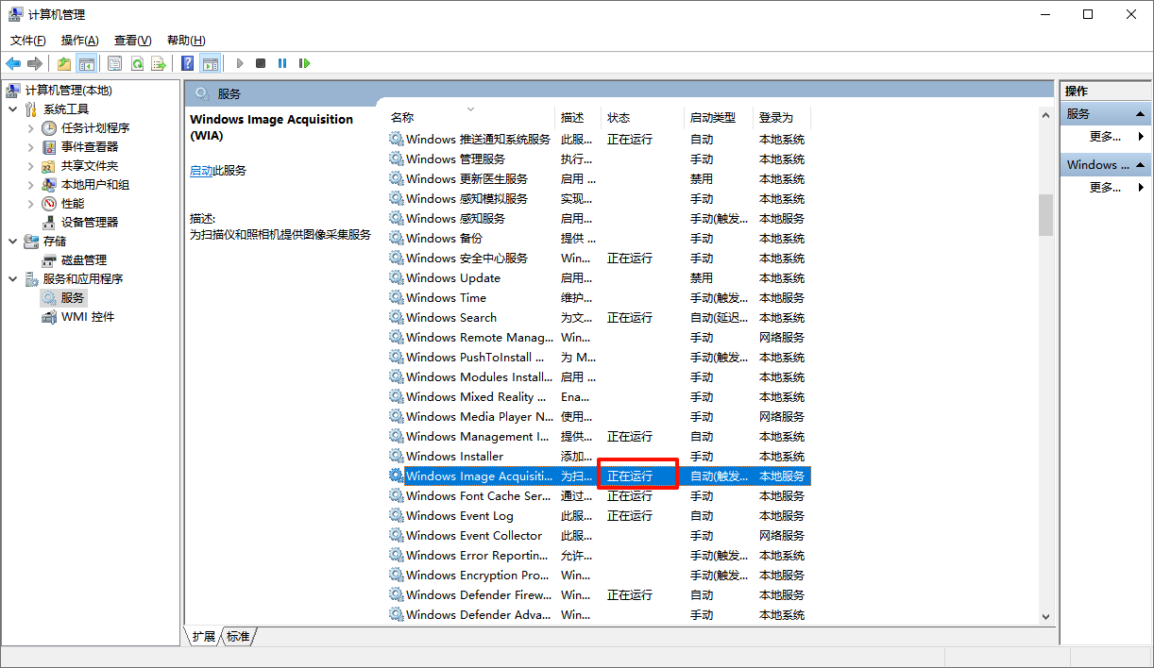Click the 启动 link to start service

coord(201,171)
